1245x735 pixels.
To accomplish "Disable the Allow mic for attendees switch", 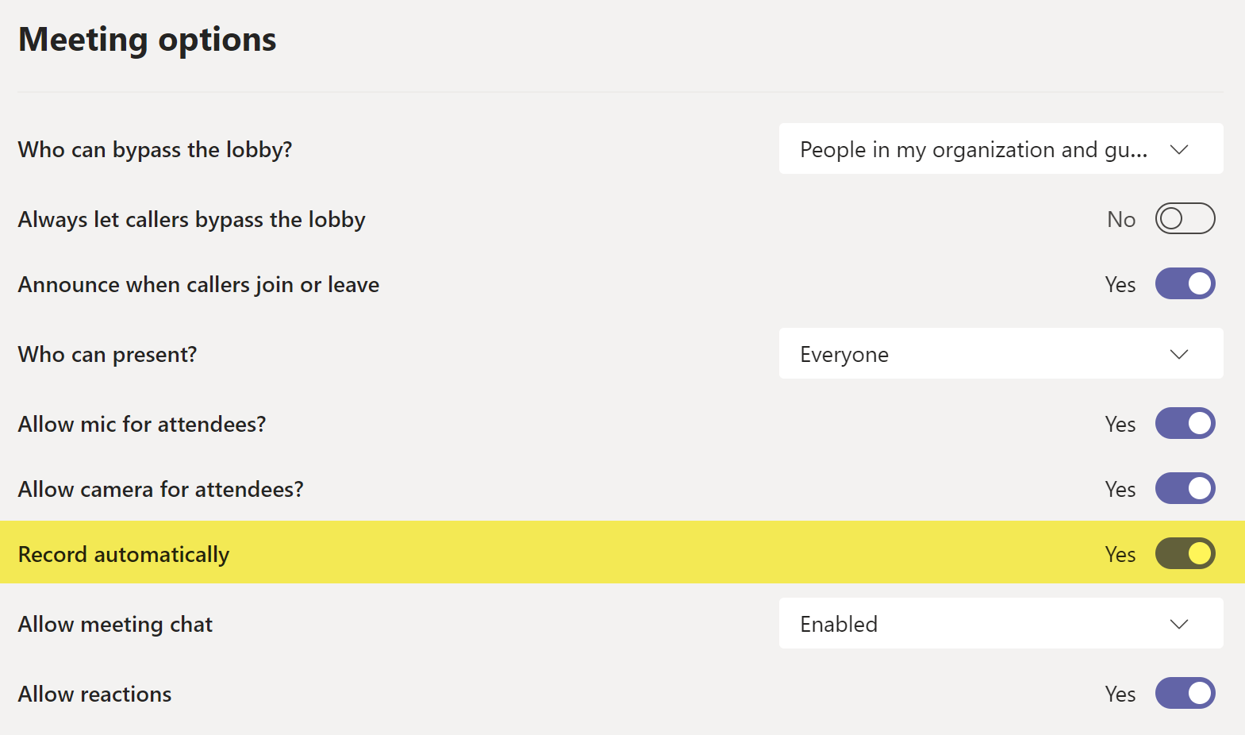I will pyautogui.click(x=1185, y=423).
